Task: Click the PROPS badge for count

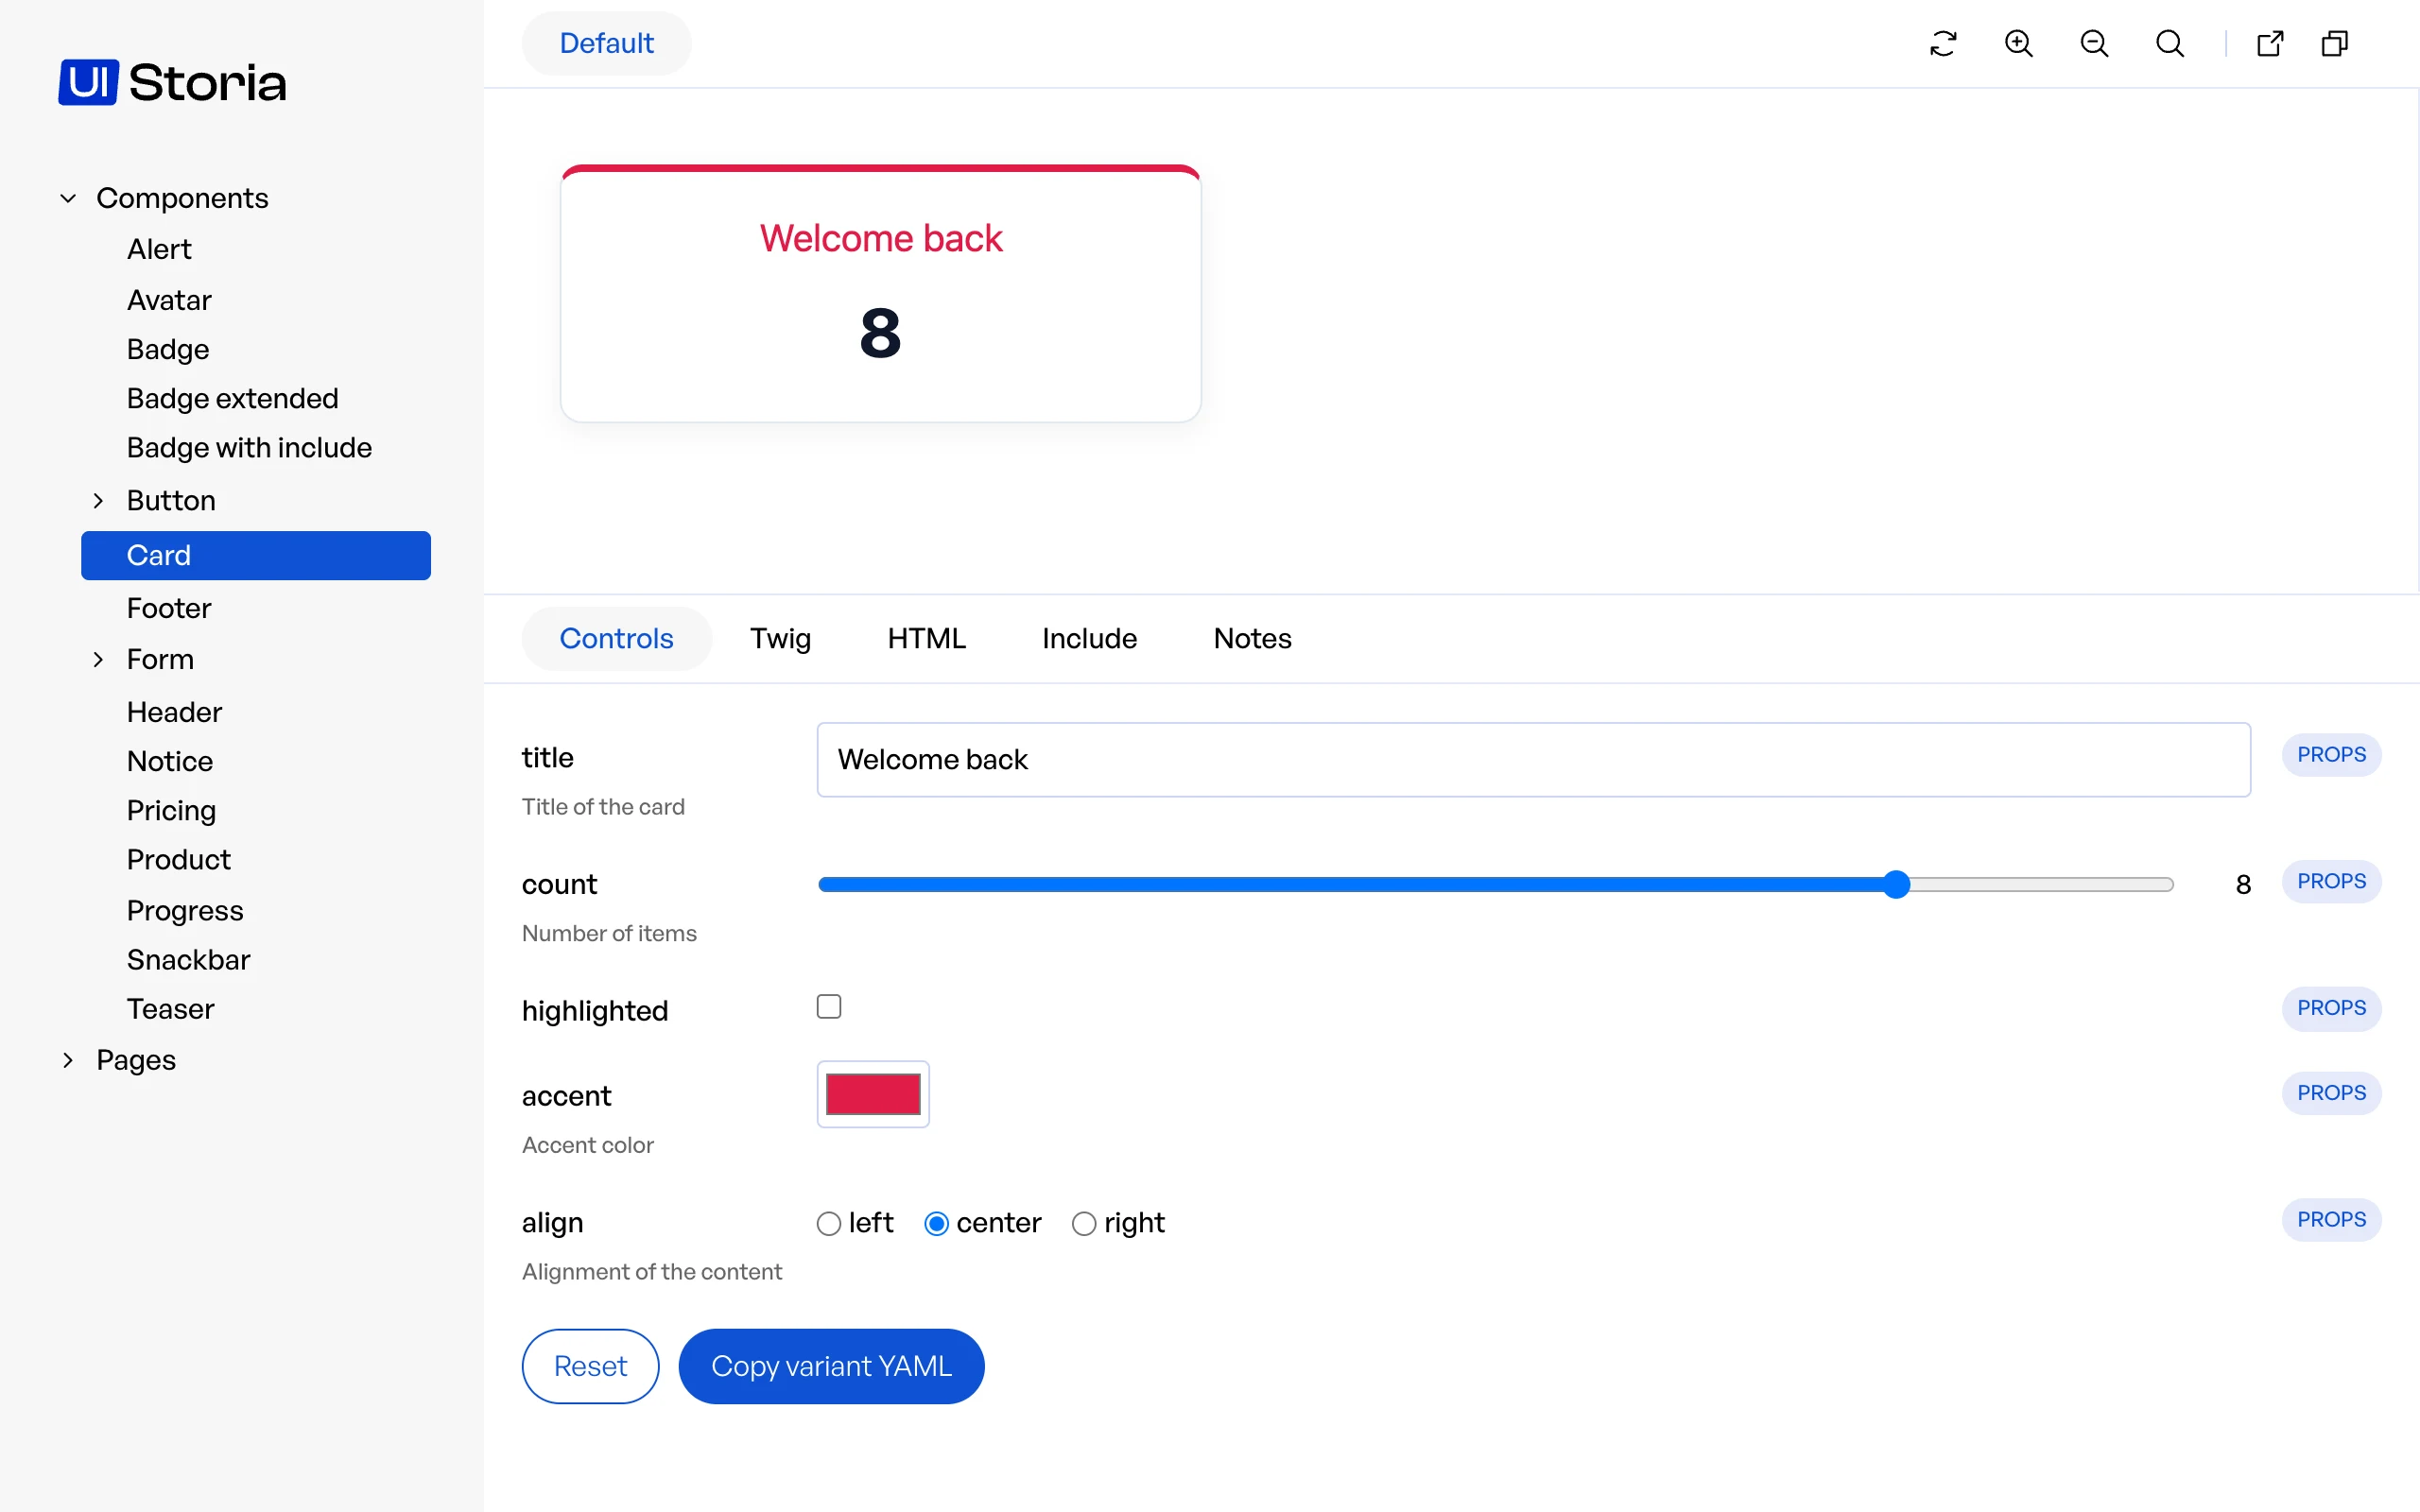Action: [2331, 881]
